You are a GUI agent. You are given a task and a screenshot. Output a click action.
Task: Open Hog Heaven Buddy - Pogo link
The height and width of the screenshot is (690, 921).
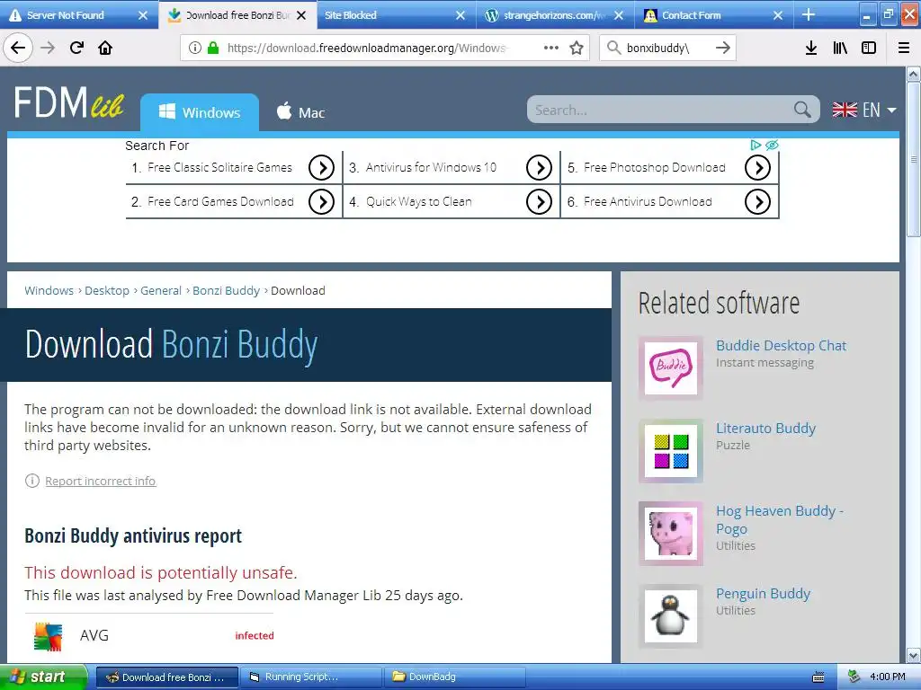[780, 519]
